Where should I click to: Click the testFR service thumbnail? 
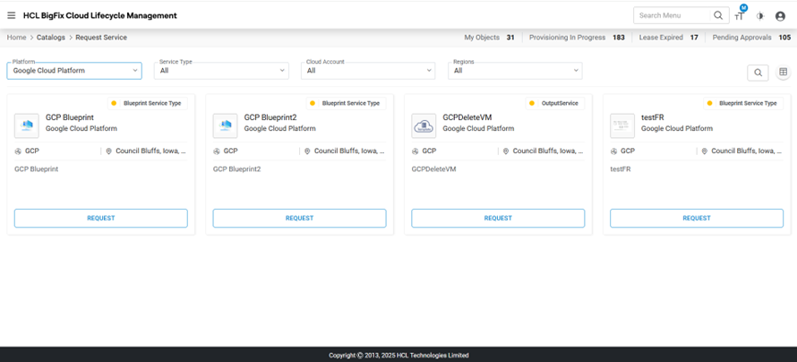pyautogui.click(x=622, y=125)
